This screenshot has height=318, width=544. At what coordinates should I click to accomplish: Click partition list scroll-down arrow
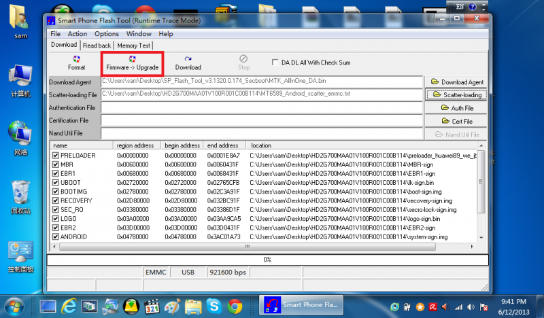coord(481,238)
